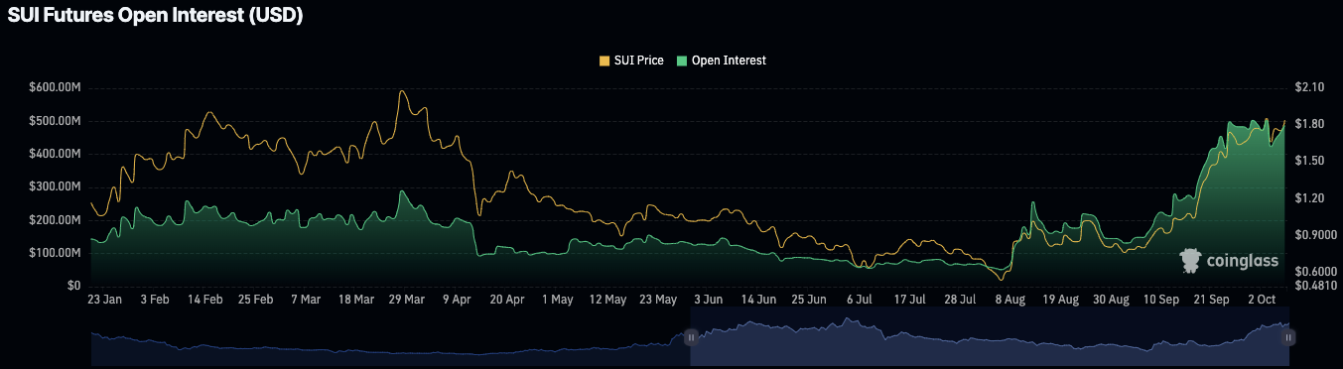Grab the left range slider handle
1343x369 pixels.
(692, 337)
